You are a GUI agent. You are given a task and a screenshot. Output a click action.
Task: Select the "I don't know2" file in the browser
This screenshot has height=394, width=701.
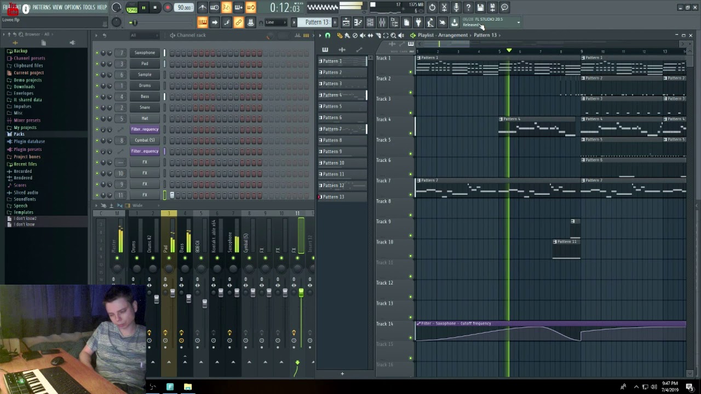(25, 218)
